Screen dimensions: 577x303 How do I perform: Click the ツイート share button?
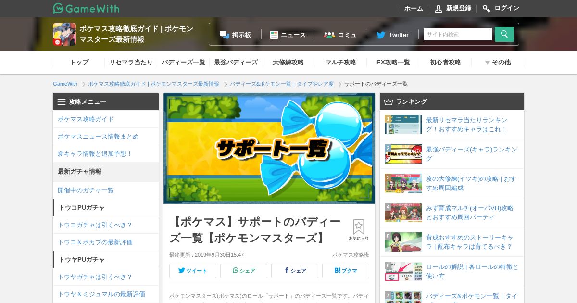click(193, 271)
